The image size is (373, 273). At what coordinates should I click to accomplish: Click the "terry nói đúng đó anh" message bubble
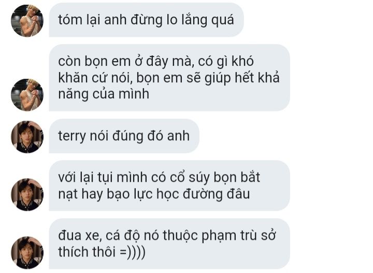124,136
